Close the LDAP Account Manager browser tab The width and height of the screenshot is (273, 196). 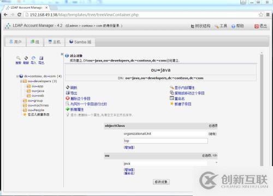[x=46, y=8]
